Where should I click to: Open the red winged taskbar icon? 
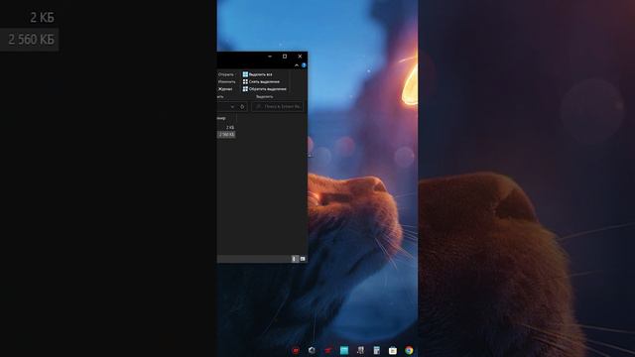327,350
